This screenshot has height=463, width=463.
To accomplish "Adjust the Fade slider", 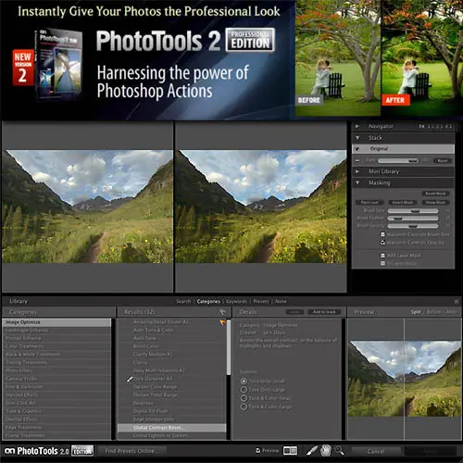I will tap(398, 160).
